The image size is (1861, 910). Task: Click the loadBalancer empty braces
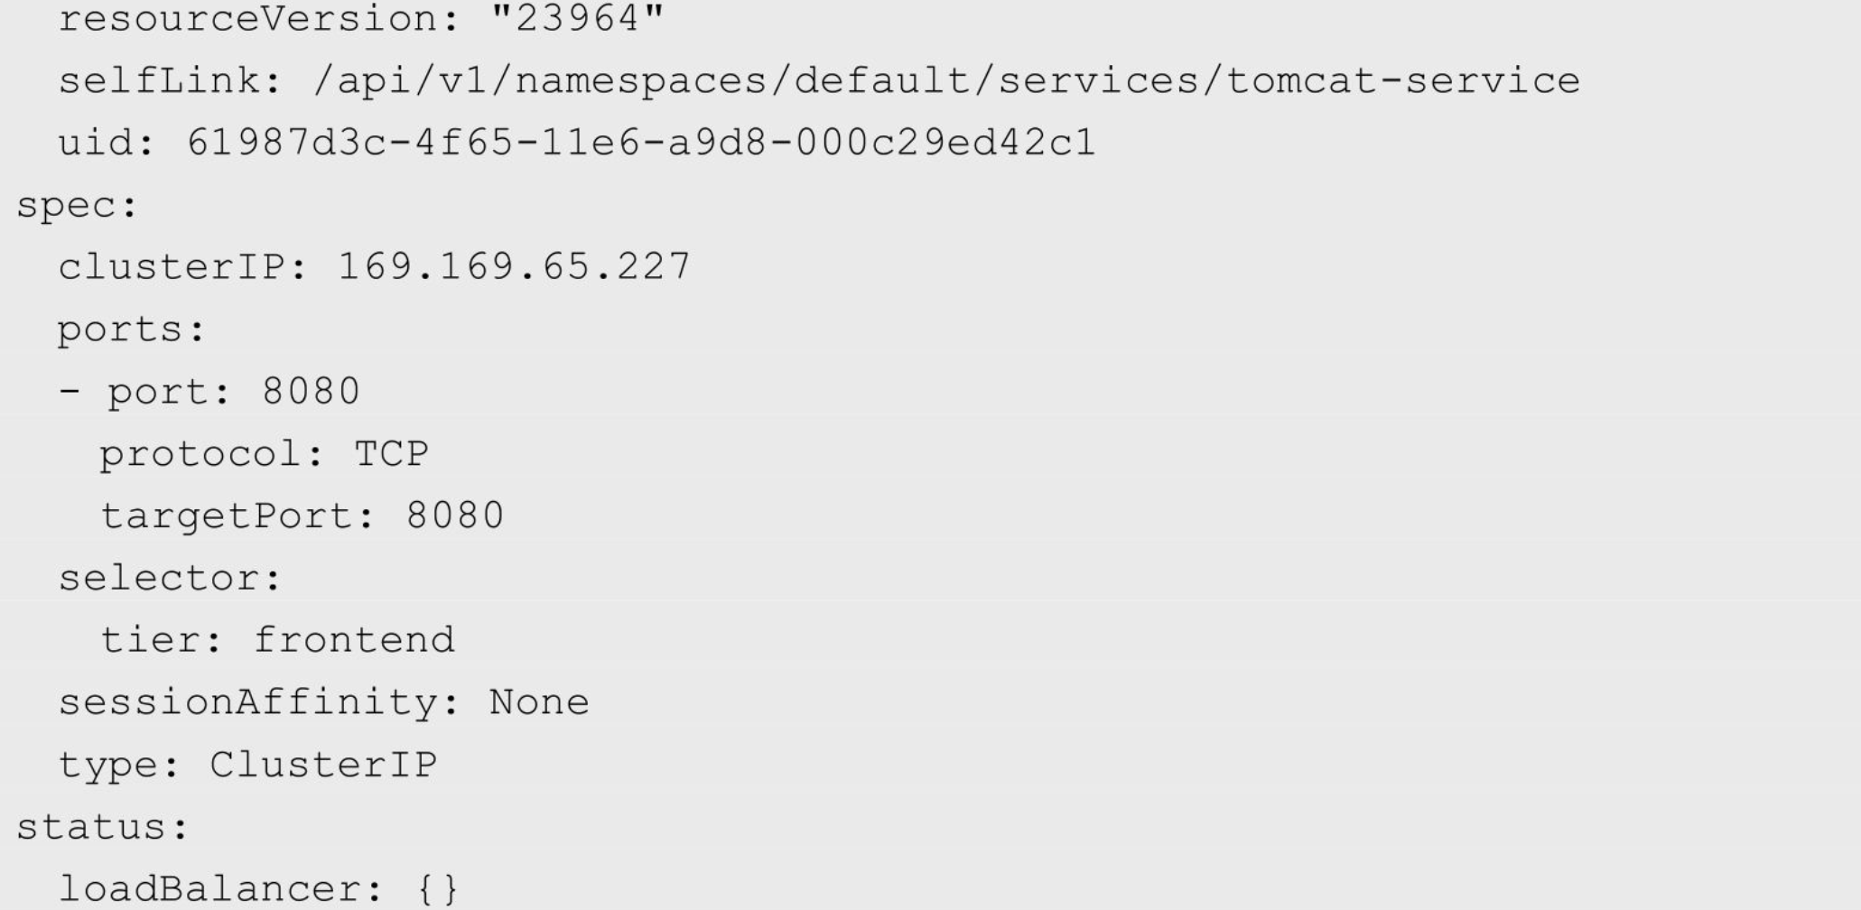[438, 889]
